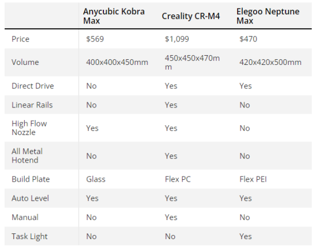Select the Task Light row label
Viewport: 318px width, 250px height.
(x=29, y=236)
